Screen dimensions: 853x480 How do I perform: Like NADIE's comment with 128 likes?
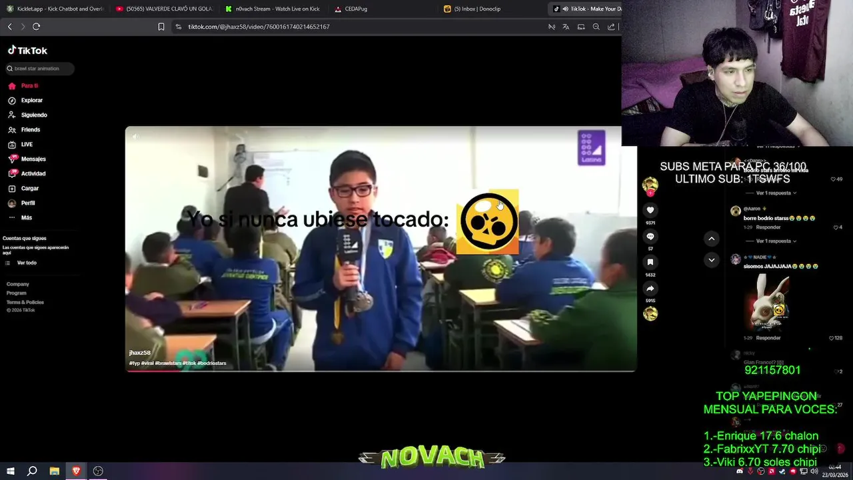pos(832,338)
